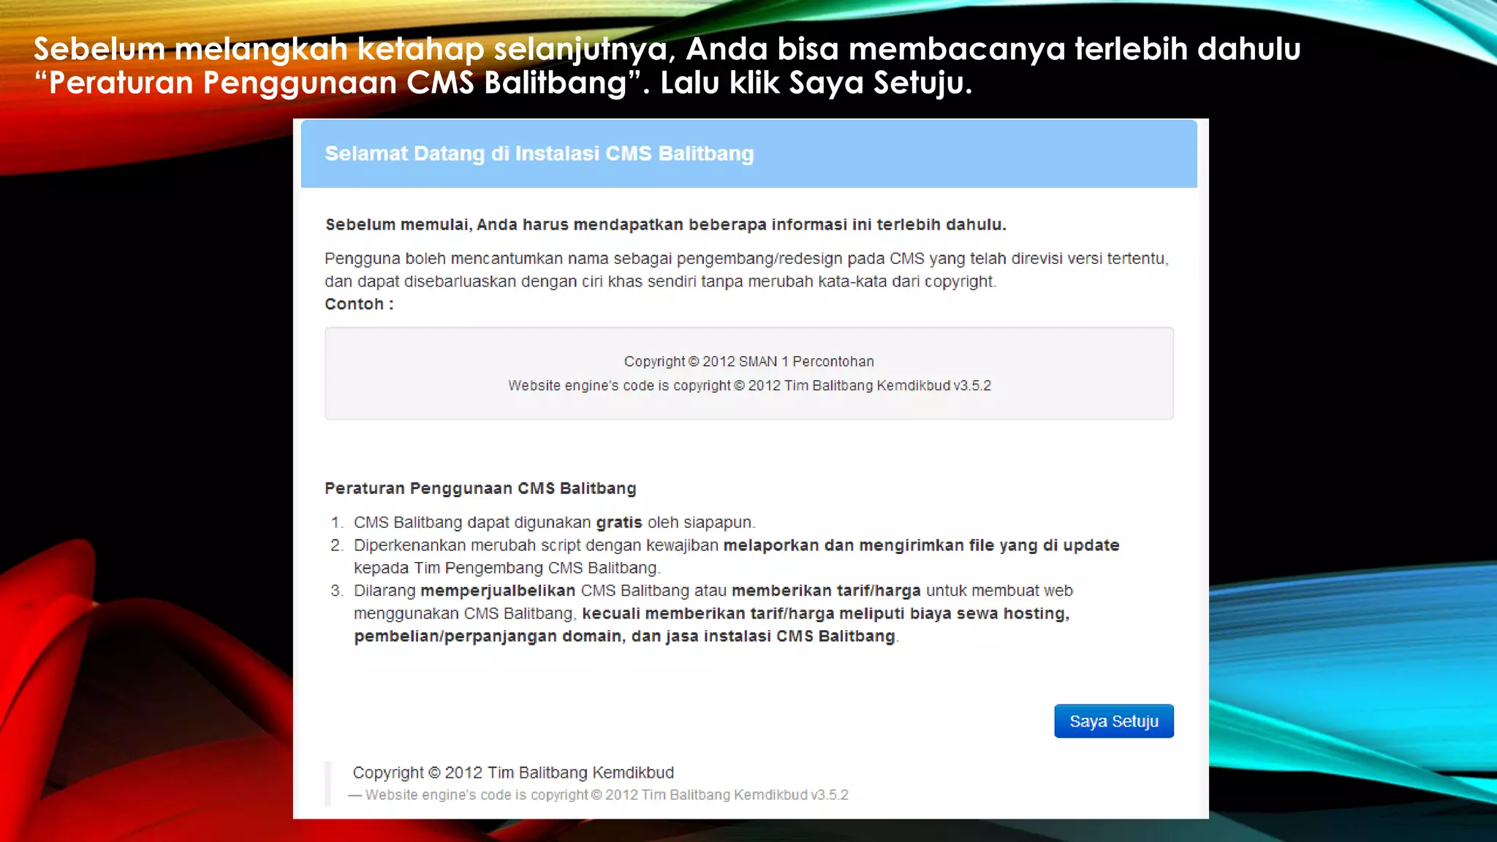Viewport: 1497px width, 842px height.
Task: Click 'Sebelum memulai, Anda harus mendapatkan' bold line
Action: point(665,224)
